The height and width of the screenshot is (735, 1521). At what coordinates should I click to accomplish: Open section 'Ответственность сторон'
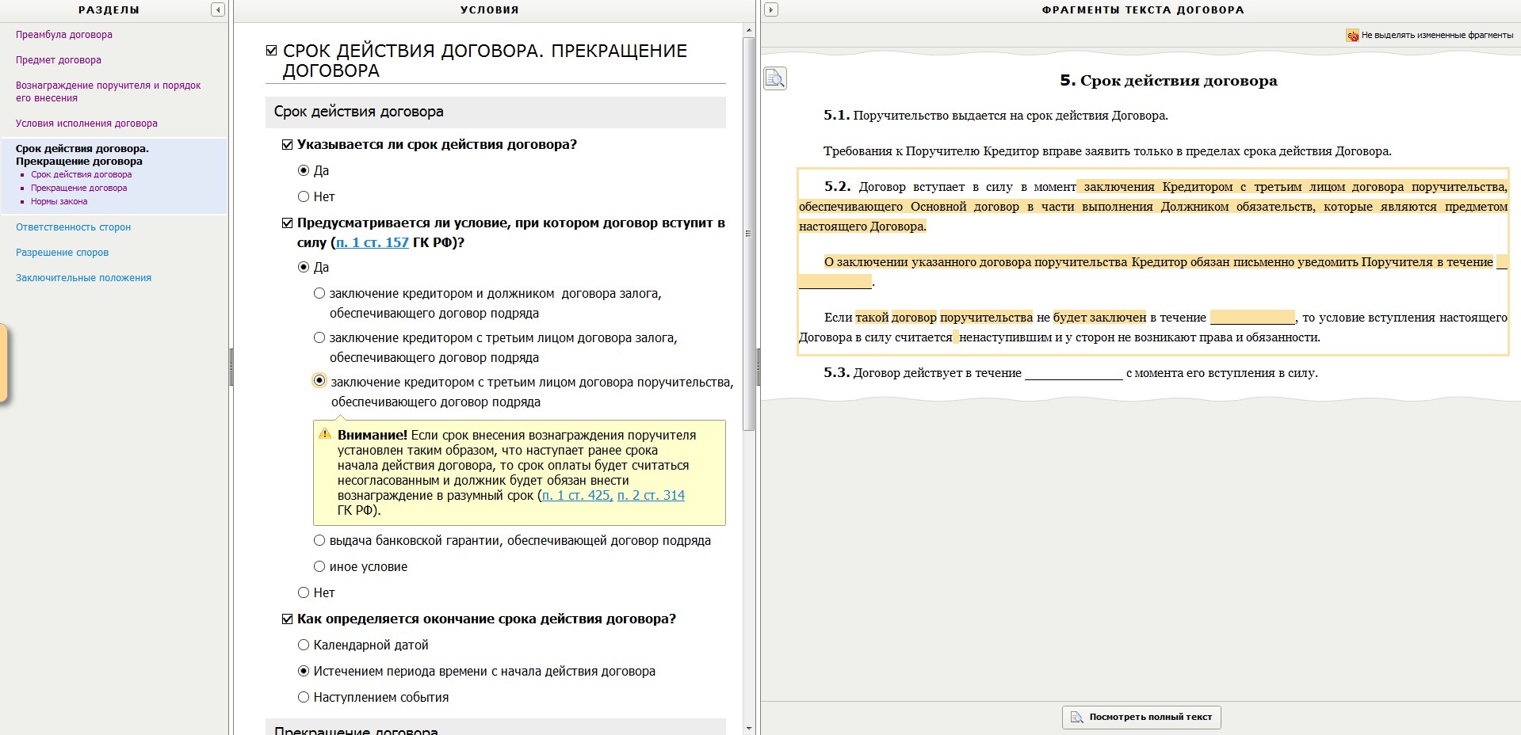73,227
